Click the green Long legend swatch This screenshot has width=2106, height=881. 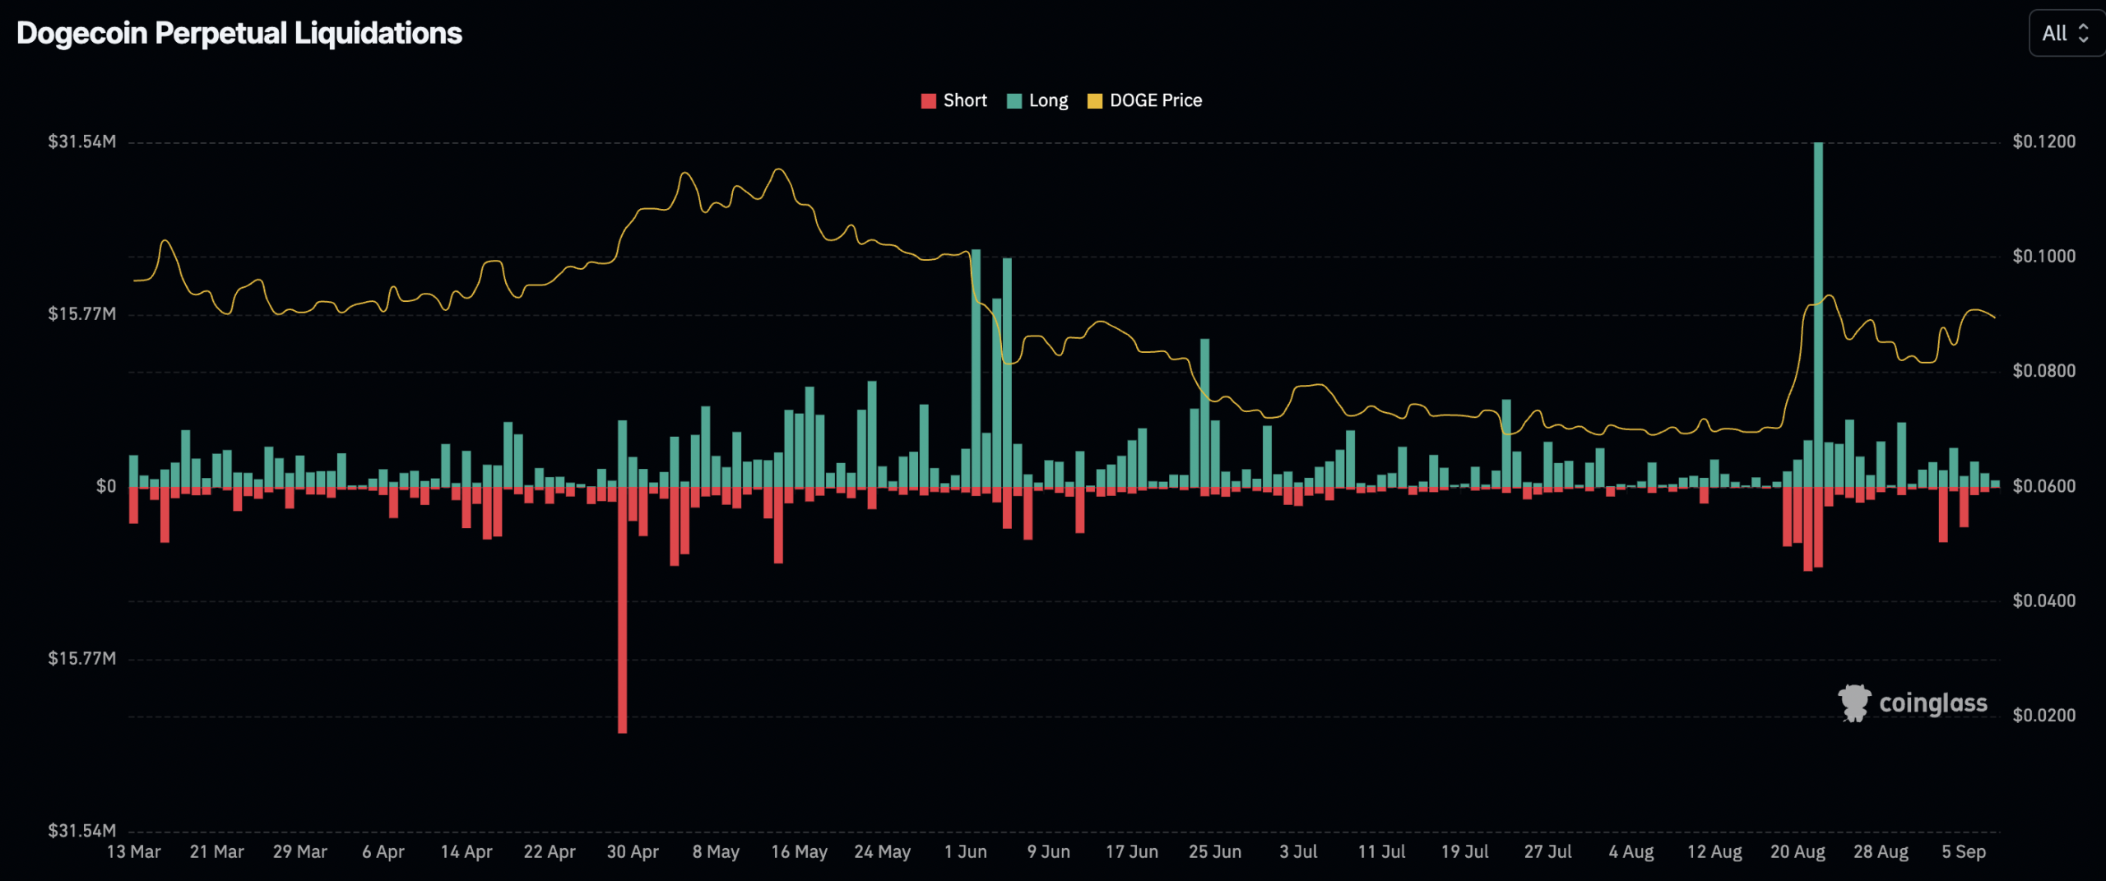point(1014,100)
